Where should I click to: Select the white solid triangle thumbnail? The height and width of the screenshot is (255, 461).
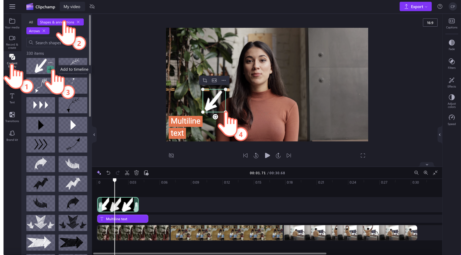[x=73, y=125]
